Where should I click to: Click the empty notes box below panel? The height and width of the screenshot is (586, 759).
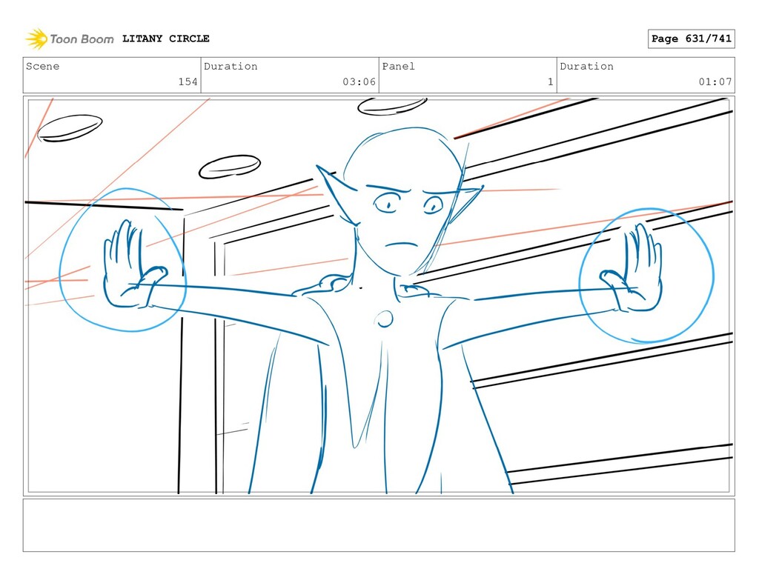(x=379, y=525)
